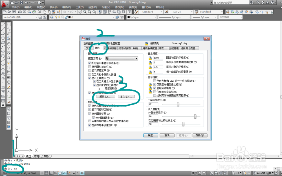
Task: Click the 取消 button
Action: point(167,135)
